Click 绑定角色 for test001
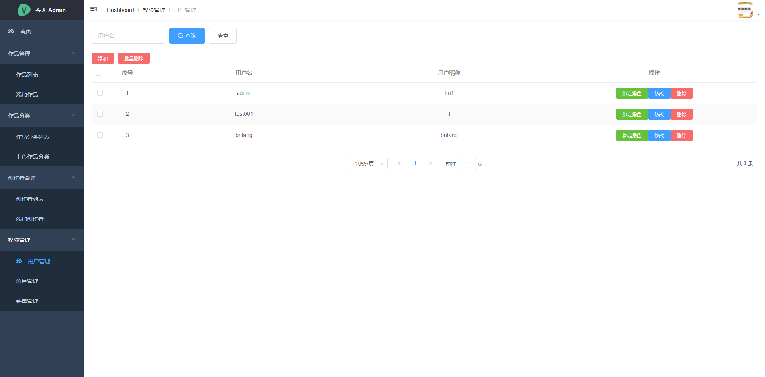Viewport: 765px width, 377px height. (x=632, y=114)
